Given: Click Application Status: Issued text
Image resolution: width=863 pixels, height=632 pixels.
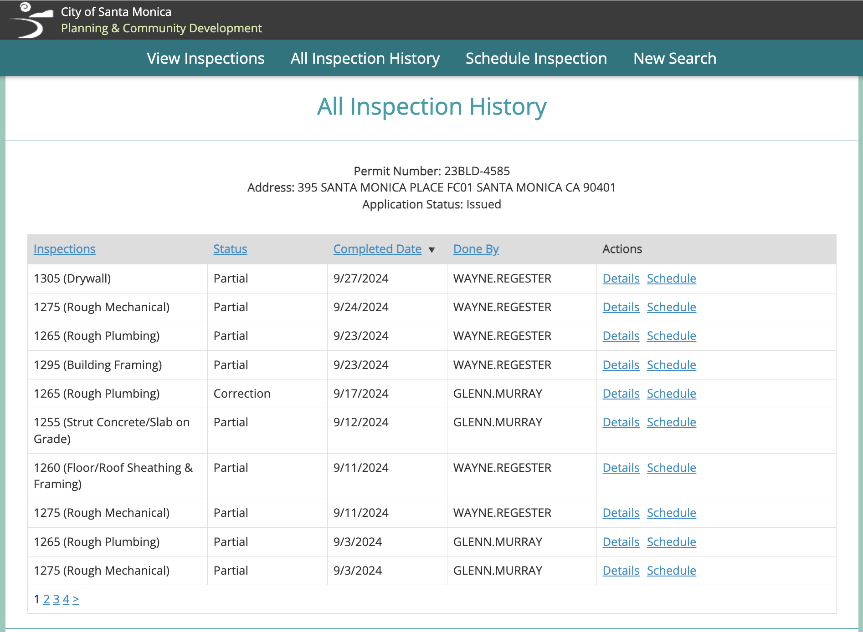Looking at the screenshot, I should point(431,204).
